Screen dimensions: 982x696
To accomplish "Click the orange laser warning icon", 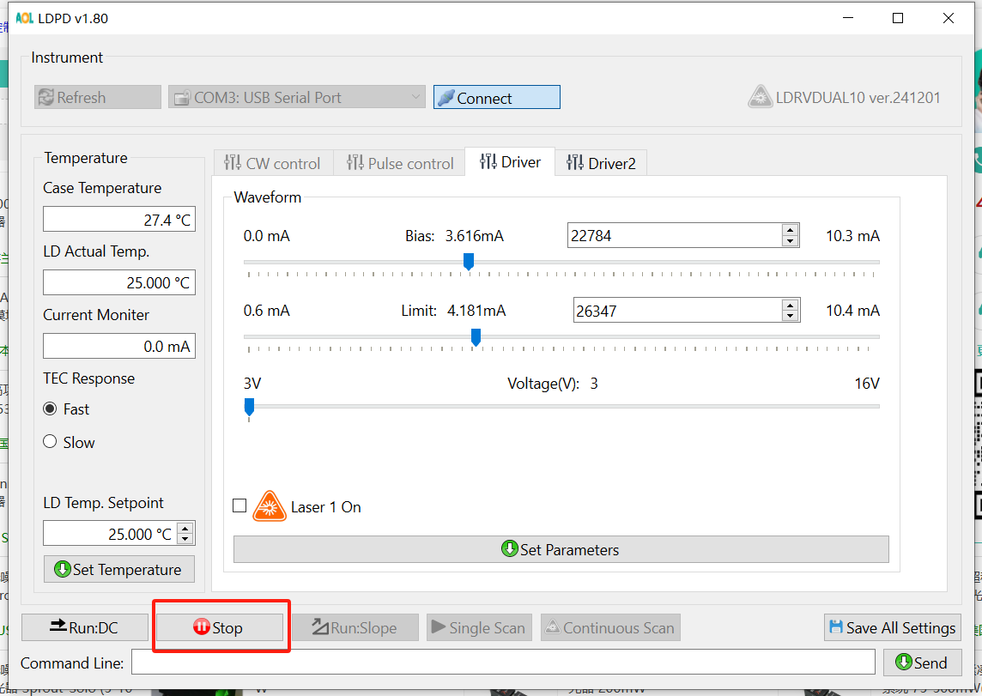I will tap(270, 506).
